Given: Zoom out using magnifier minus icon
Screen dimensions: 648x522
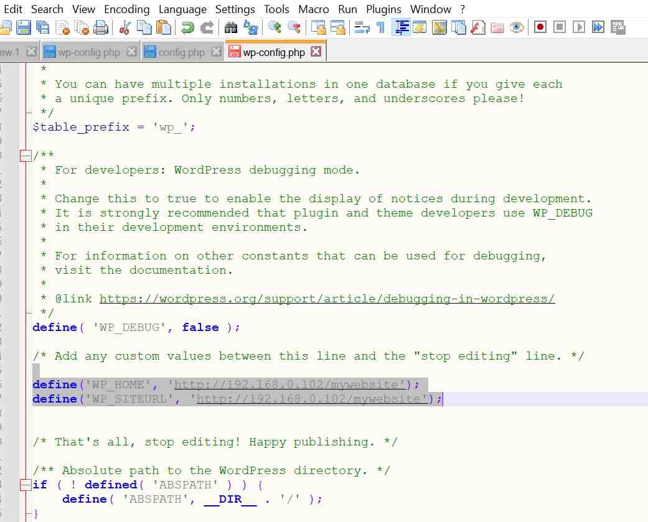Looking at the screenshot, I should pyautogui.click(x=294, y=27).
